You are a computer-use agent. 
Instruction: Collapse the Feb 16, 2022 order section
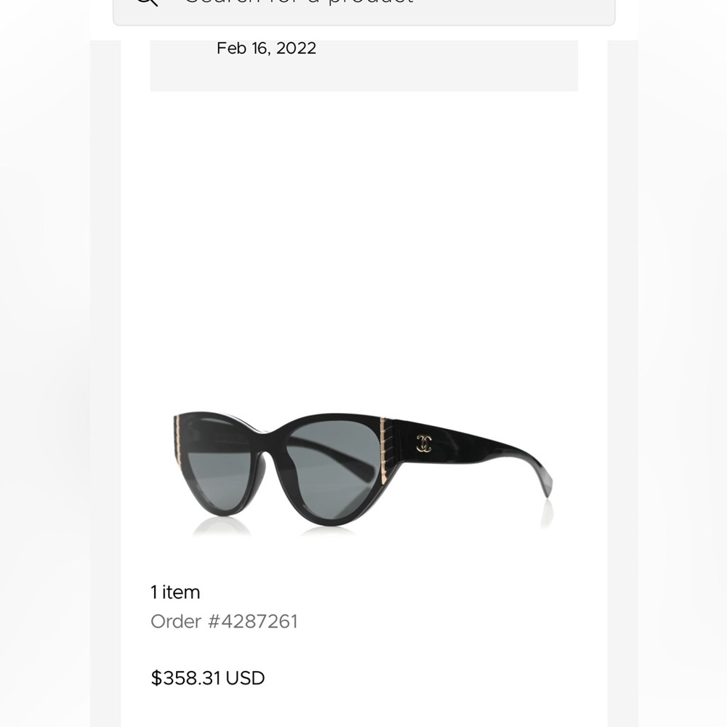click(x=266, y=49)
